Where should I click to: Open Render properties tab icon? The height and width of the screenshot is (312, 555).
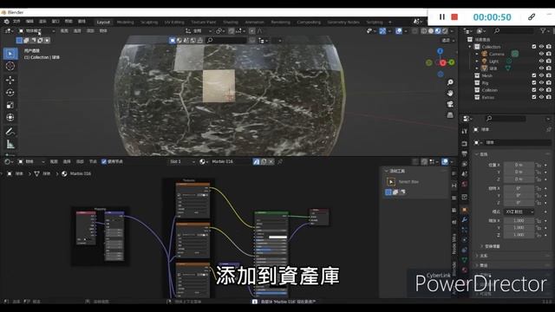(x=465, y=144)
